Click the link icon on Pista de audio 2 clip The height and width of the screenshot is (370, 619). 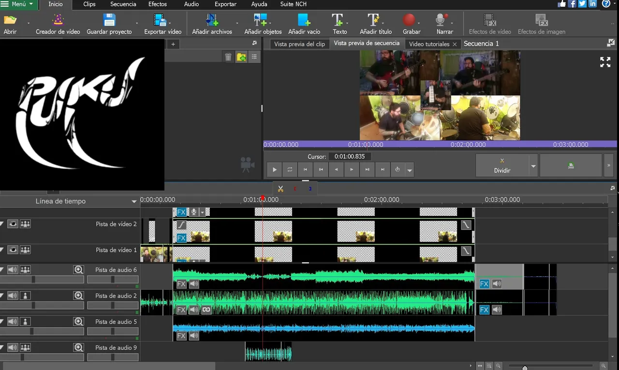[x=206, y=310]
